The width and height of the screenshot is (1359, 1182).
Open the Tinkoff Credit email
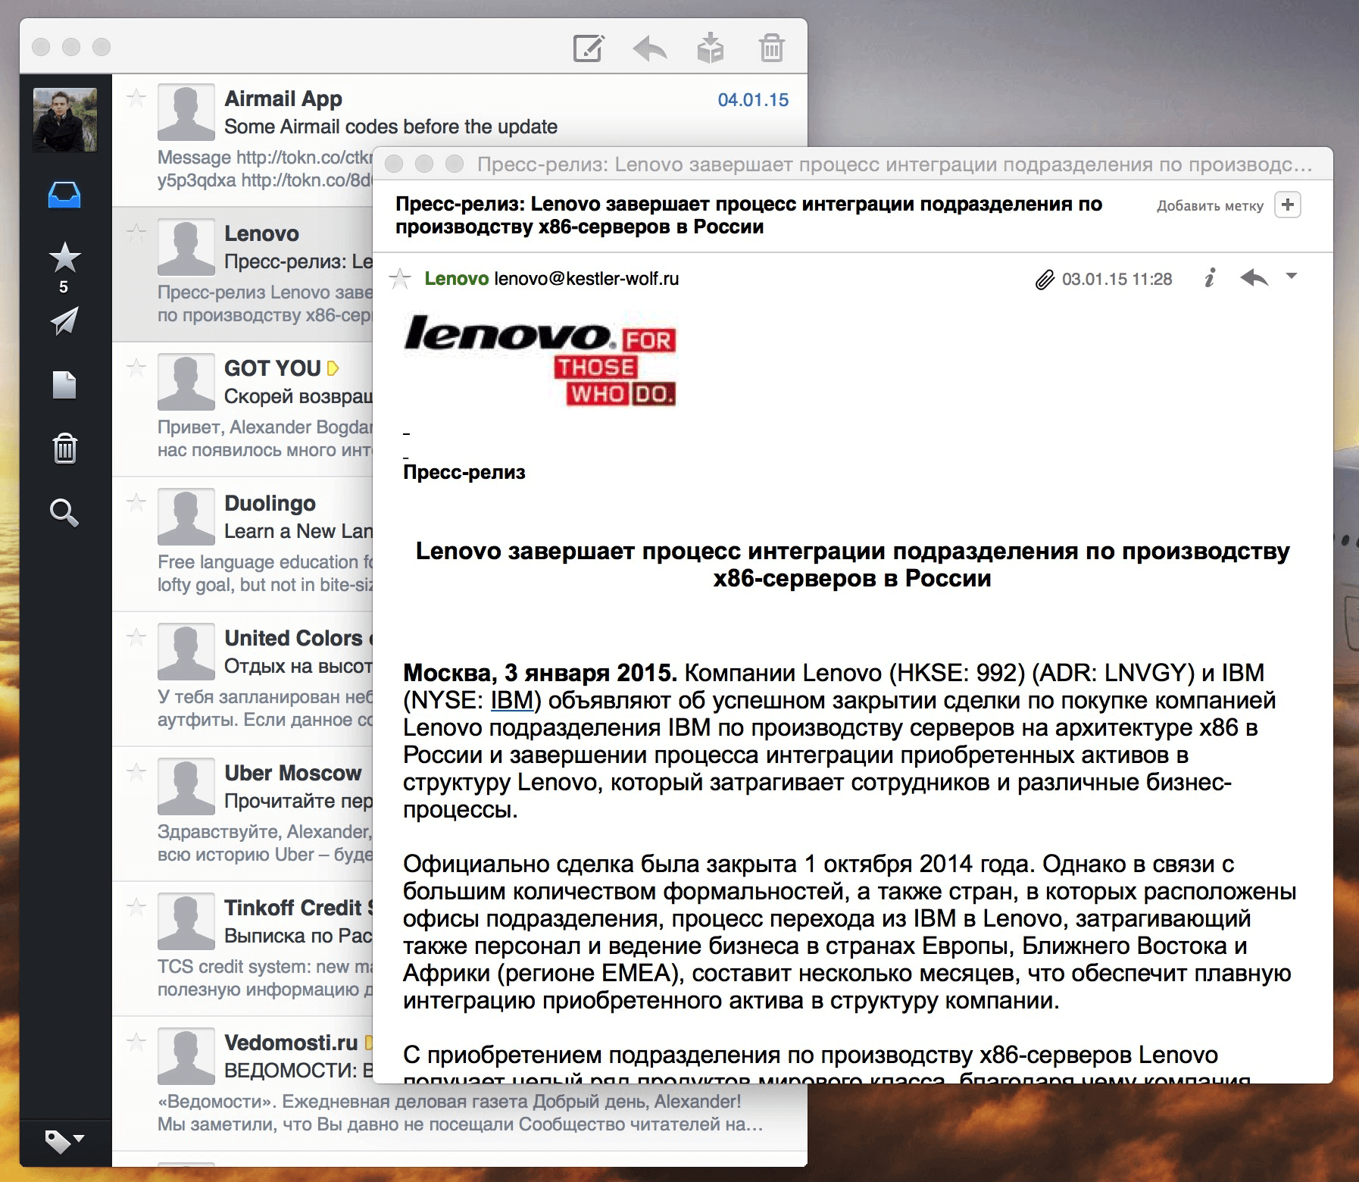242,949
